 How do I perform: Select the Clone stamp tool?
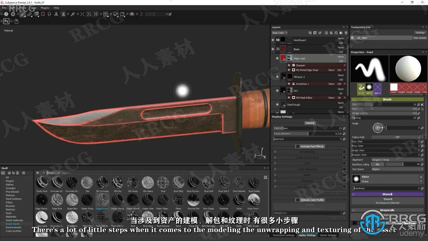pyautogui.click(x=56, y=14)
